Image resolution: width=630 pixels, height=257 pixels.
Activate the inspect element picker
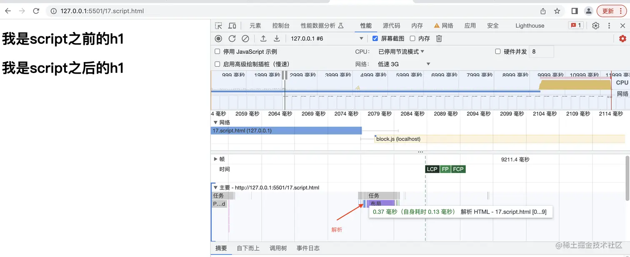(x=218, y=25)
